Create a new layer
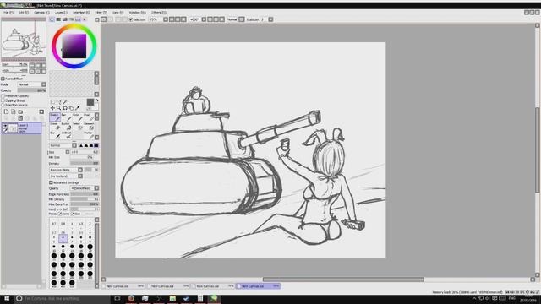Screen dimensions: 541x304 click(6, 111)
